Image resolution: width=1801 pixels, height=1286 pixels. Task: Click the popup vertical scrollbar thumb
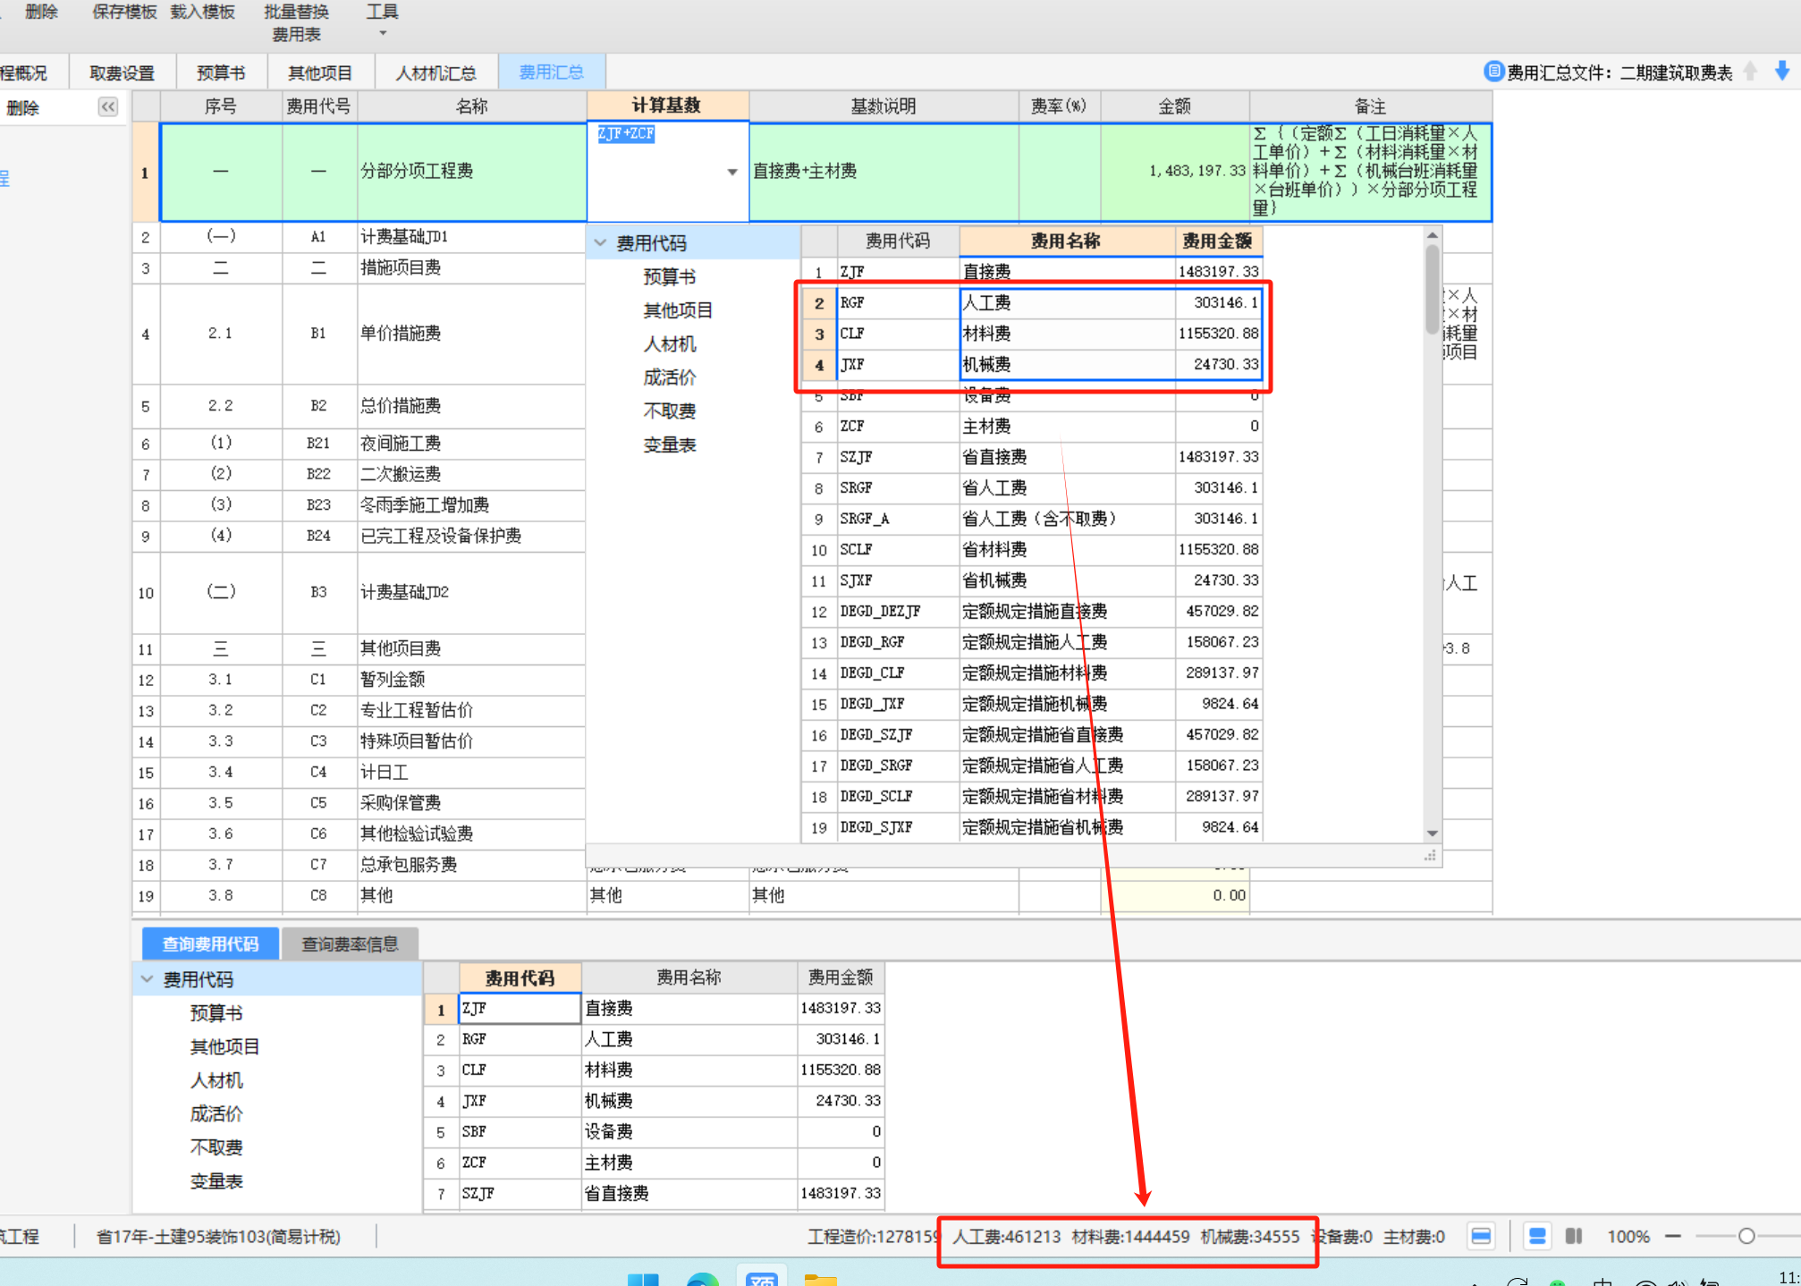coord(1433,289)
